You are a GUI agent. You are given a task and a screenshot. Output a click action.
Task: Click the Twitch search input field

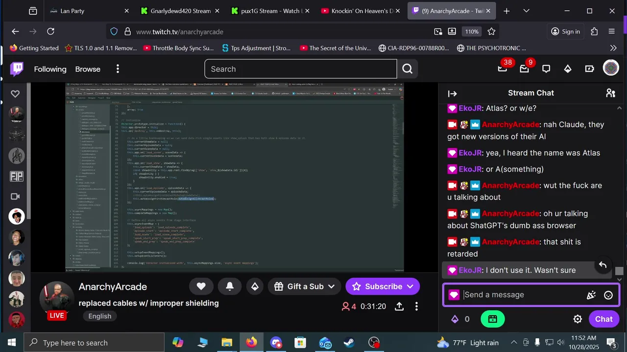pyautogui.click(x=301, y=69)
